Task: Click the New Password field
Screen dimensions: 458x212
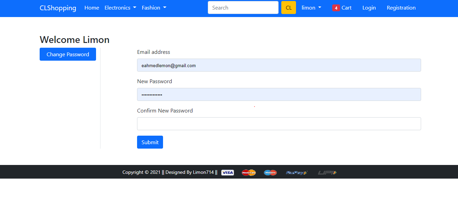Action: [279, 94]
